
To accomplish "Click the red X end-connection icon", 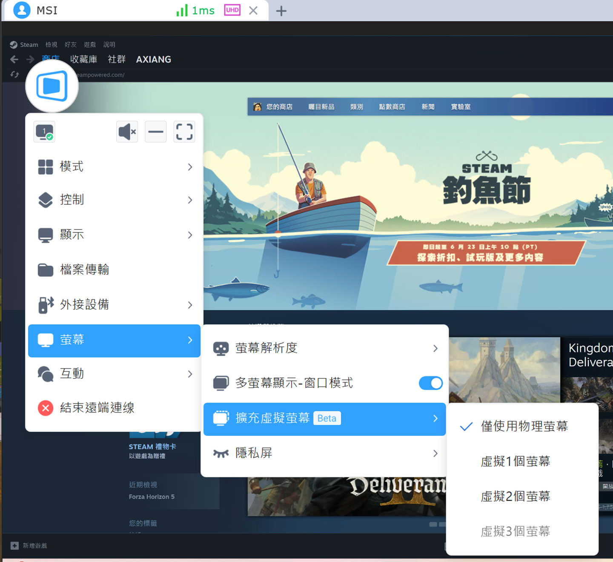I will 46,408.
